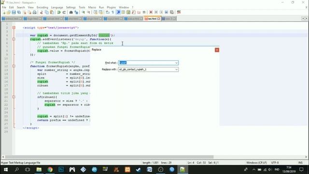Start macro recording red button
Image resolution: width=309 pixels, height=174 pixels.
[x=151, y=12]
